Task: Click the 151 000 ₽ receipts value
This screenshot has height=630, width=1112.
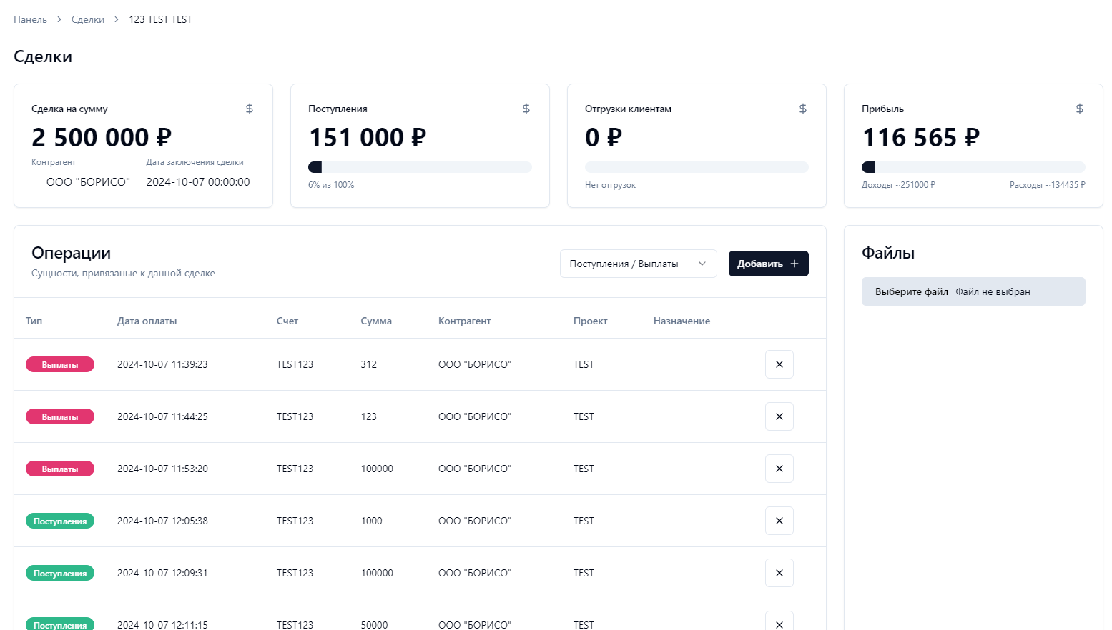Action: 367,137
